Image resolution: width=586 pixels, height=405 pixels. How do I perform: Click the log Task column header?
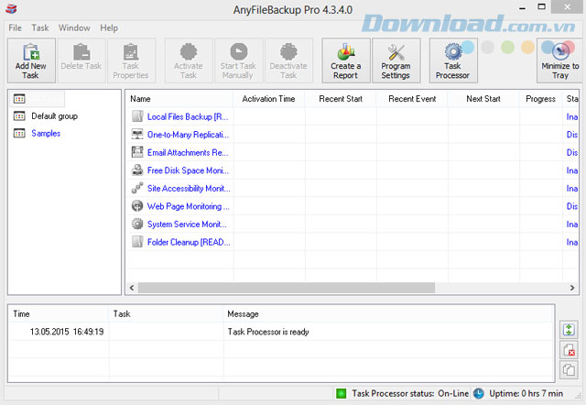(166, 313)
